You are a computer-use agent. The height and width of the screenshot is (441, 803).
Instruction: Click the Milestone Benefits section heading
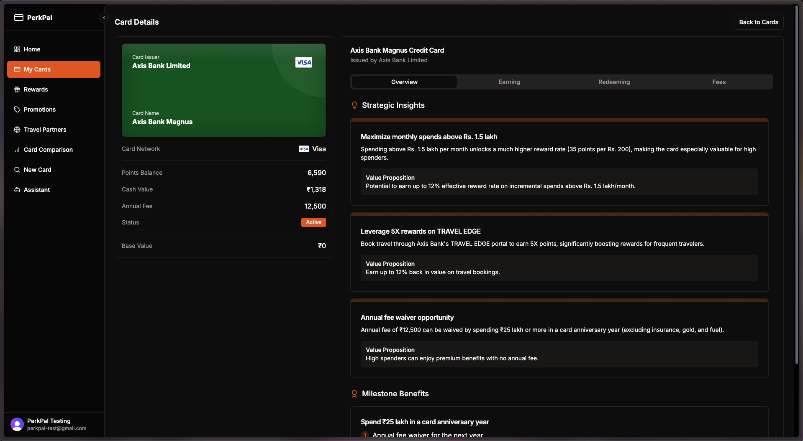(x=395, y=394)
